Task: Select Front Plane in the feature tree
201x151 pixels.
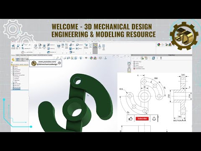Action: point(16,77)
